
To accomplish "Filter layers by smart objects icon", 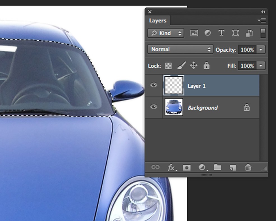I will click(x=249, y=33).
